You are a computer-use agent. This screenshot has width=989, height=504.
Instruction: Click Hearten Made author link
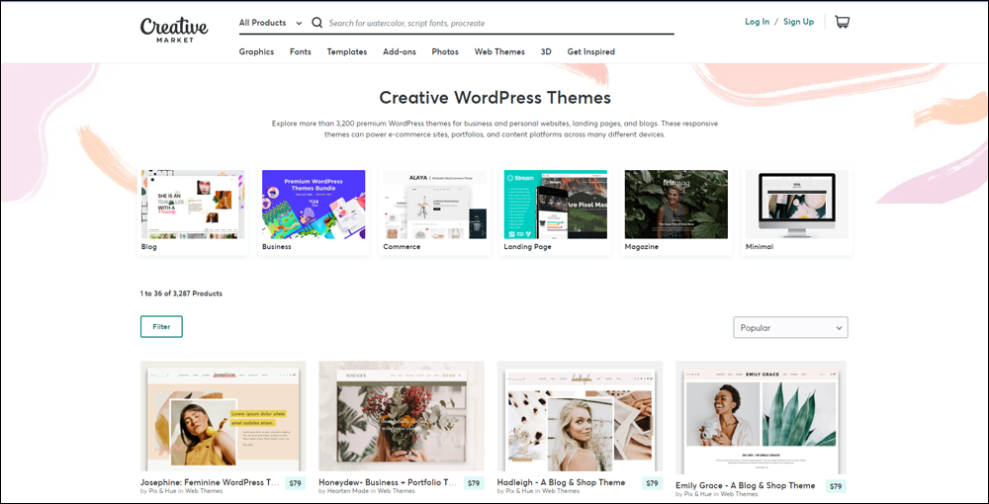[x=347, y=491]
